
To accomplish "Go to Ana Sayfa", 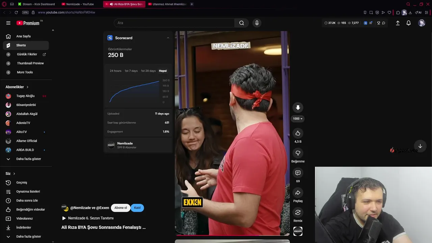I will (x=26, y=36).
